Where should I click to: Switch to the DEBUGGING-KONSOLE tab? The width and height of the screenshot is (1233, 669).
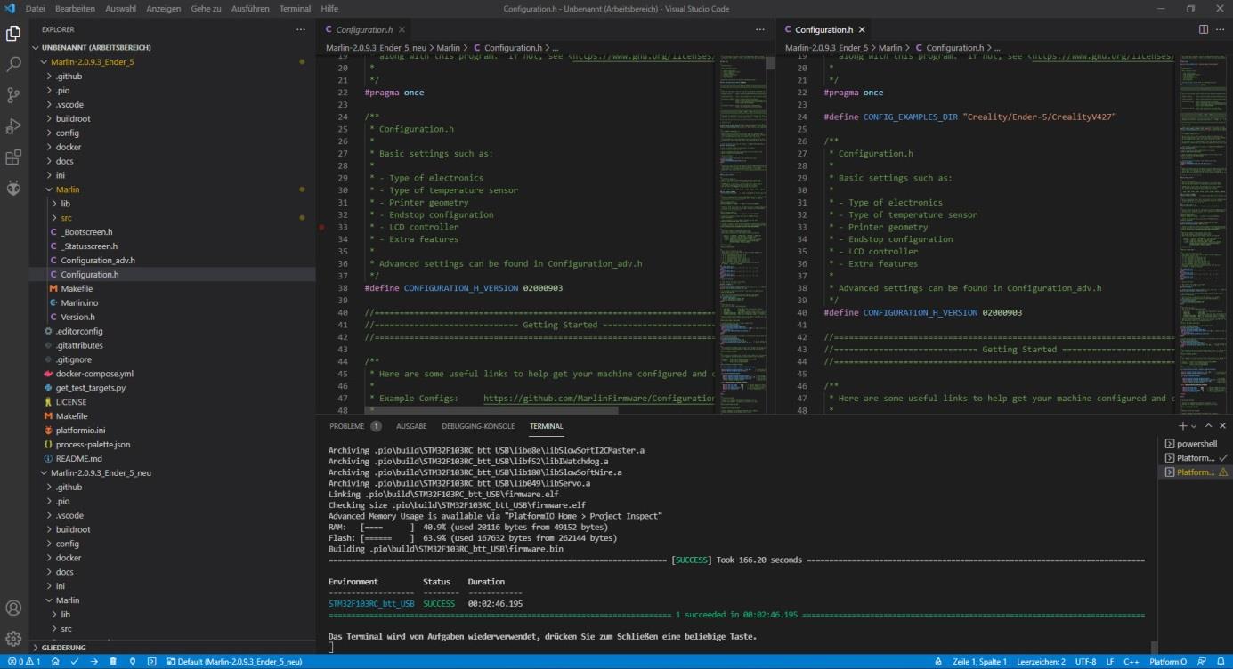[x=478, y=426]
